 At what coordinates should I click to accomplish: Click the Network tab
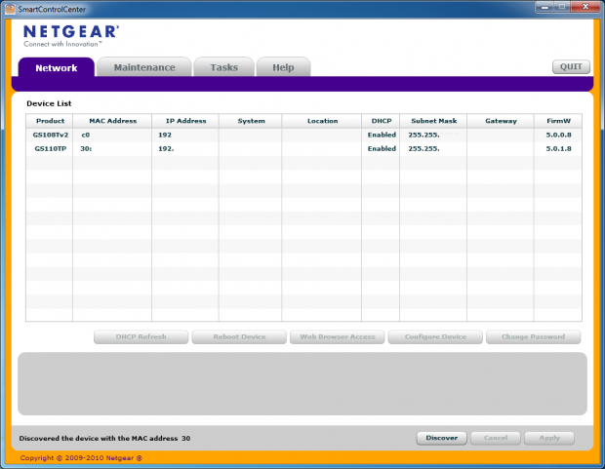tap(57, 67)
